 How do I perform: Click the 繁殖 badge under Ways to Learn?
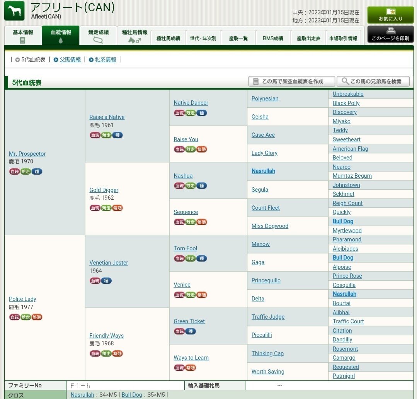(191, 368)
